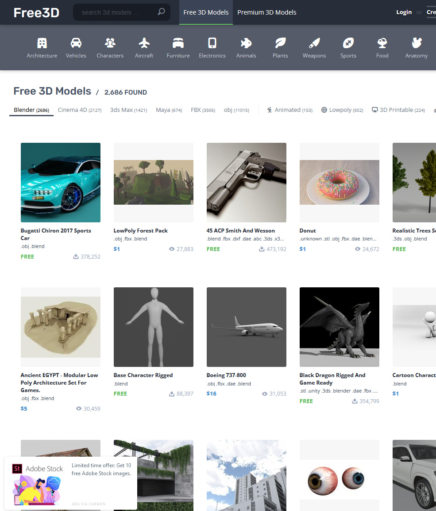The width and height of the screenshot is (436, 511).
Task: Open the eyeballs model thumbnail
Action: 340,476
